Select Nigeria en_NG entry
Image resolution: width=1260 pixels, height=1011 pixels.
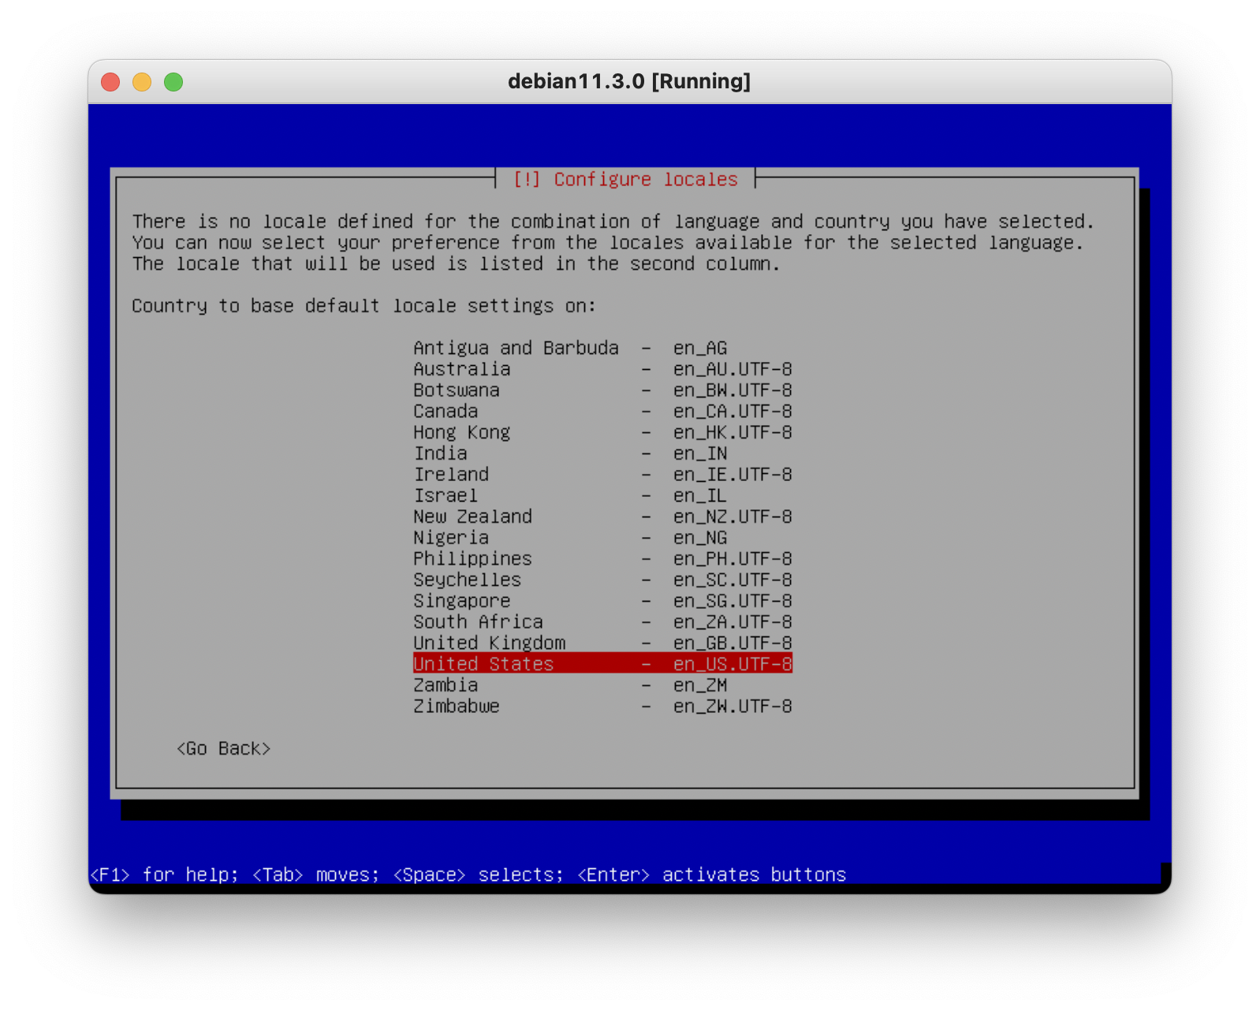[x=602, y=538]
